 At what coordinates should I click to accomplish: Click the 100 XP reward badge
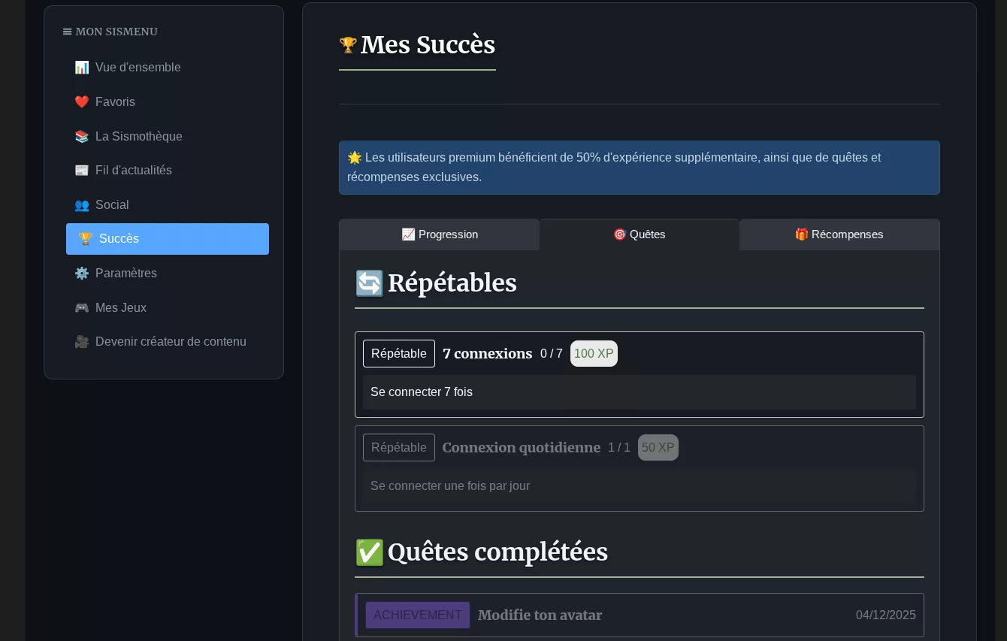(x=594, y=353)
